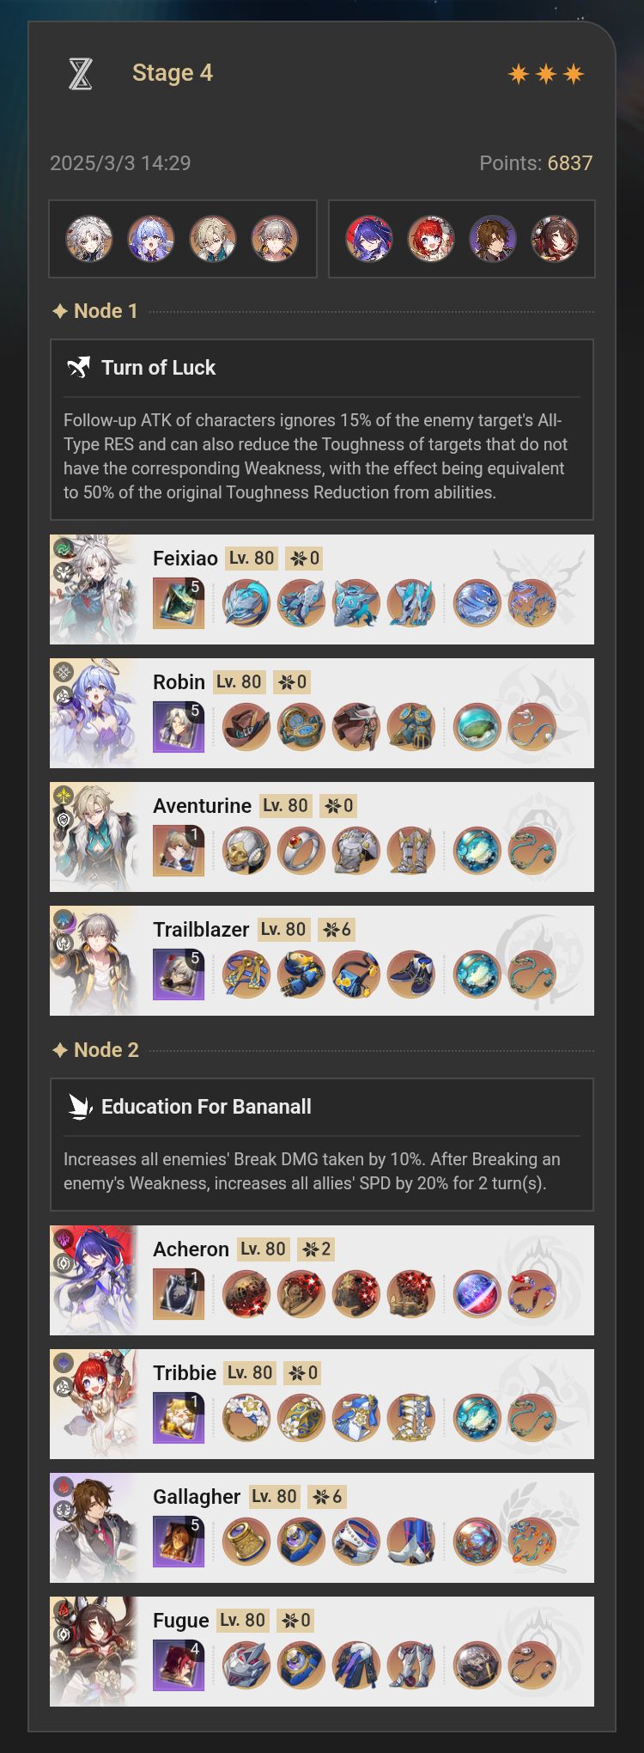This screenshot has width=644, height=1753.
Task: Click Acheron's planar sphere icon
Action: pyautogui.click(x=477, y=1294)
